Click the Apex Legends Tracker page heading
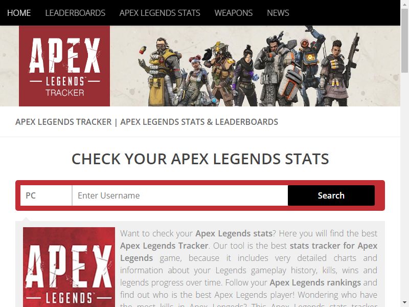The image size is (409, 307). (147, 122)
